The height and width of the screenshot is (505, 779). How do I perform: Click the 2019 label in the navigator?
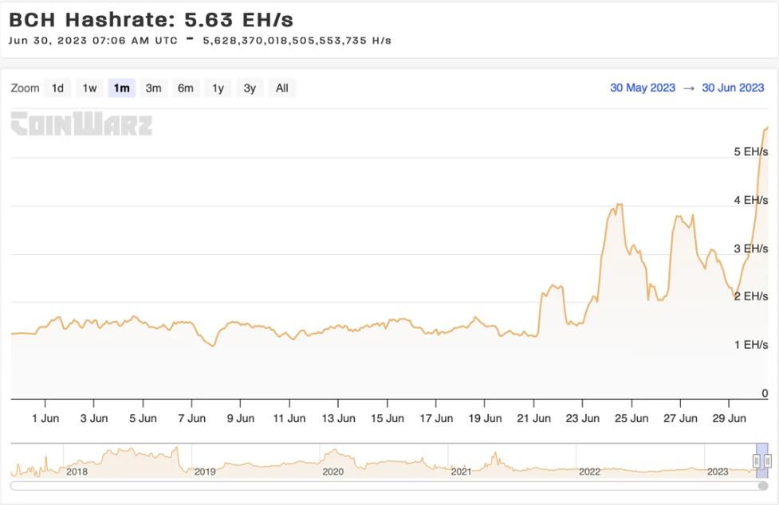[x=205, y=472]
